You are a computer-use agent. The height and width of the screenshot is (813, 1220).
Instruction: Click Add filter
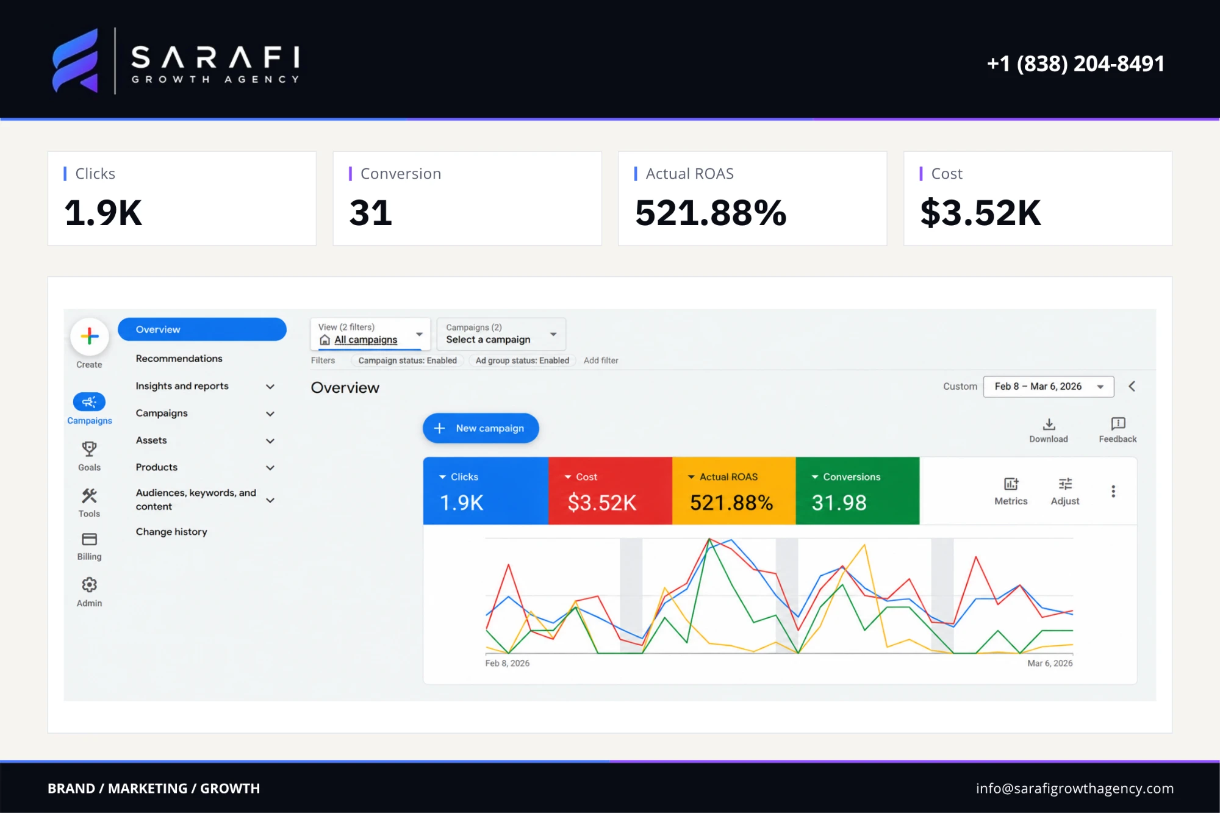click(x=601, y=360)
